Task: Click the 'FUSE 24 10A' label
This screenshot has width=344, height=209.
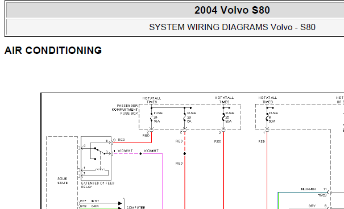Action: (158, 117)
